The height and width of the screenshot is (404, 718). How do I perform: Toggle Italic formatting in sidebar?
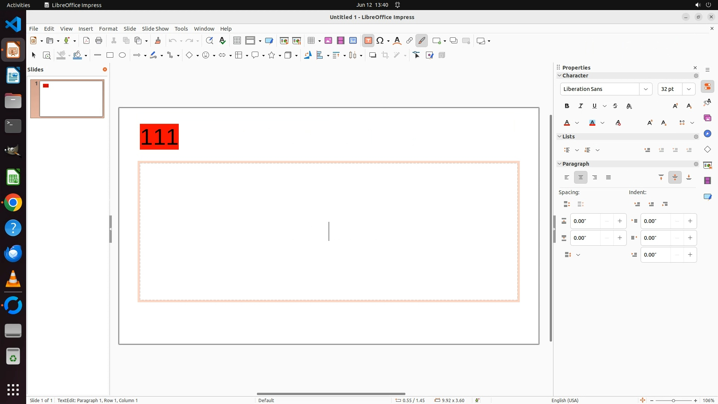pyautogui.click(x=581, y=106)
